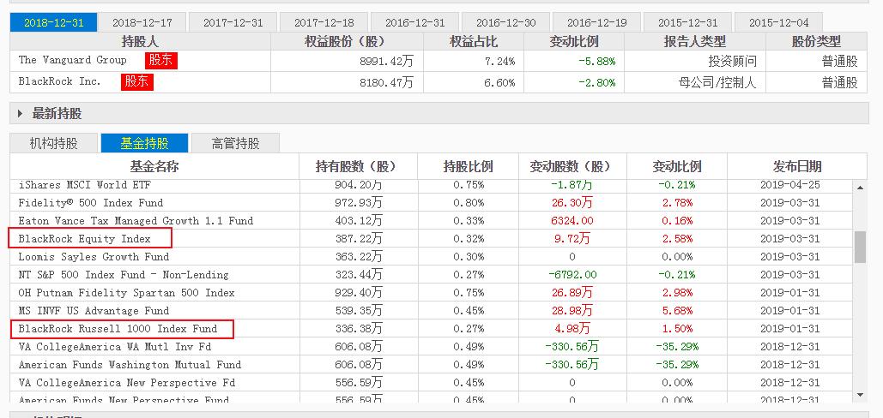This screenshot has height=418, width=883.
Task: Open the 2016-12-30 date tab
Action: click(x=506, y=22)
